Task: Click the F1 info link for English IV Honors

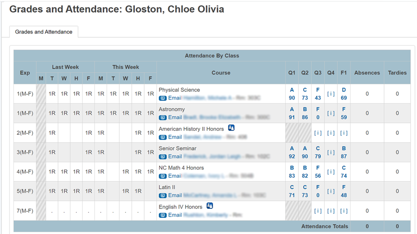Action: pos(343,211)
